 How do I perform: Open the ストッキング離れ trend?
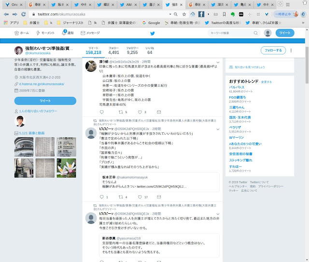240,160
